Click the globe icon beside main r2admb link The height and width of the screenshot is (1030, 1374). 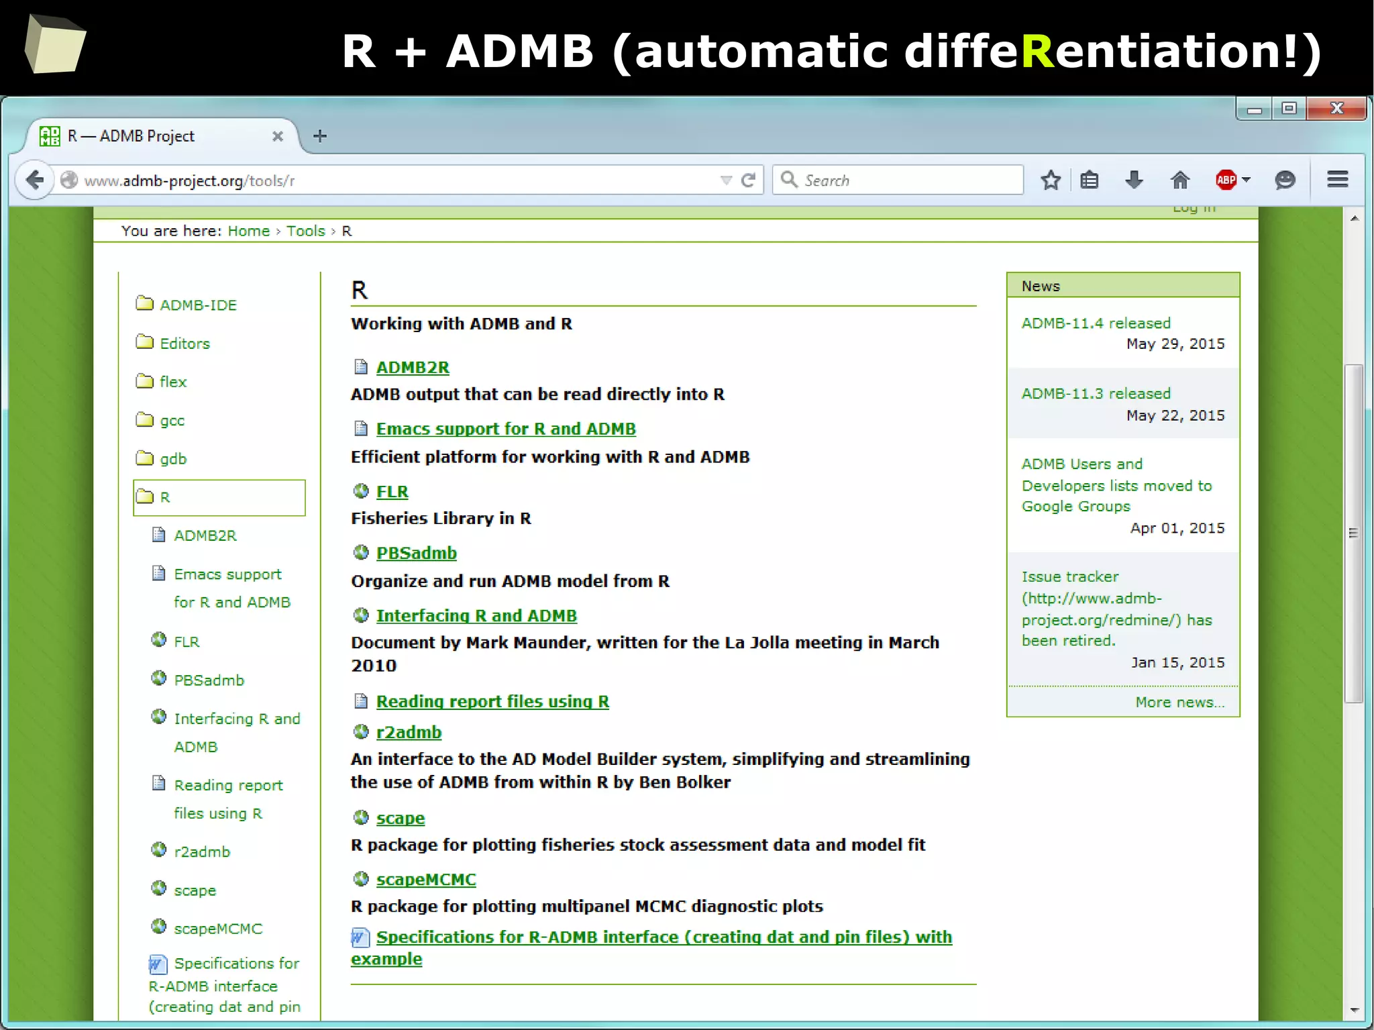tap(361, 731)
